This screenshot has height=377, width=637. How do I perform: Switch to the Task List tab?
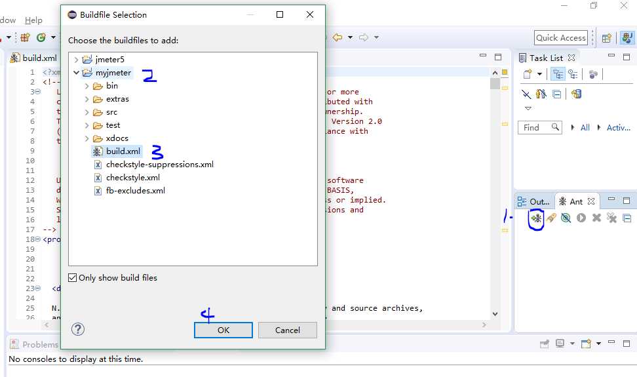(546, 58)
